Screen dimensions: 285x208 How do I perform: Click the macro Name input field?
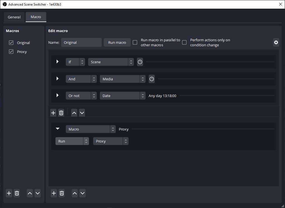click(81, 42)
